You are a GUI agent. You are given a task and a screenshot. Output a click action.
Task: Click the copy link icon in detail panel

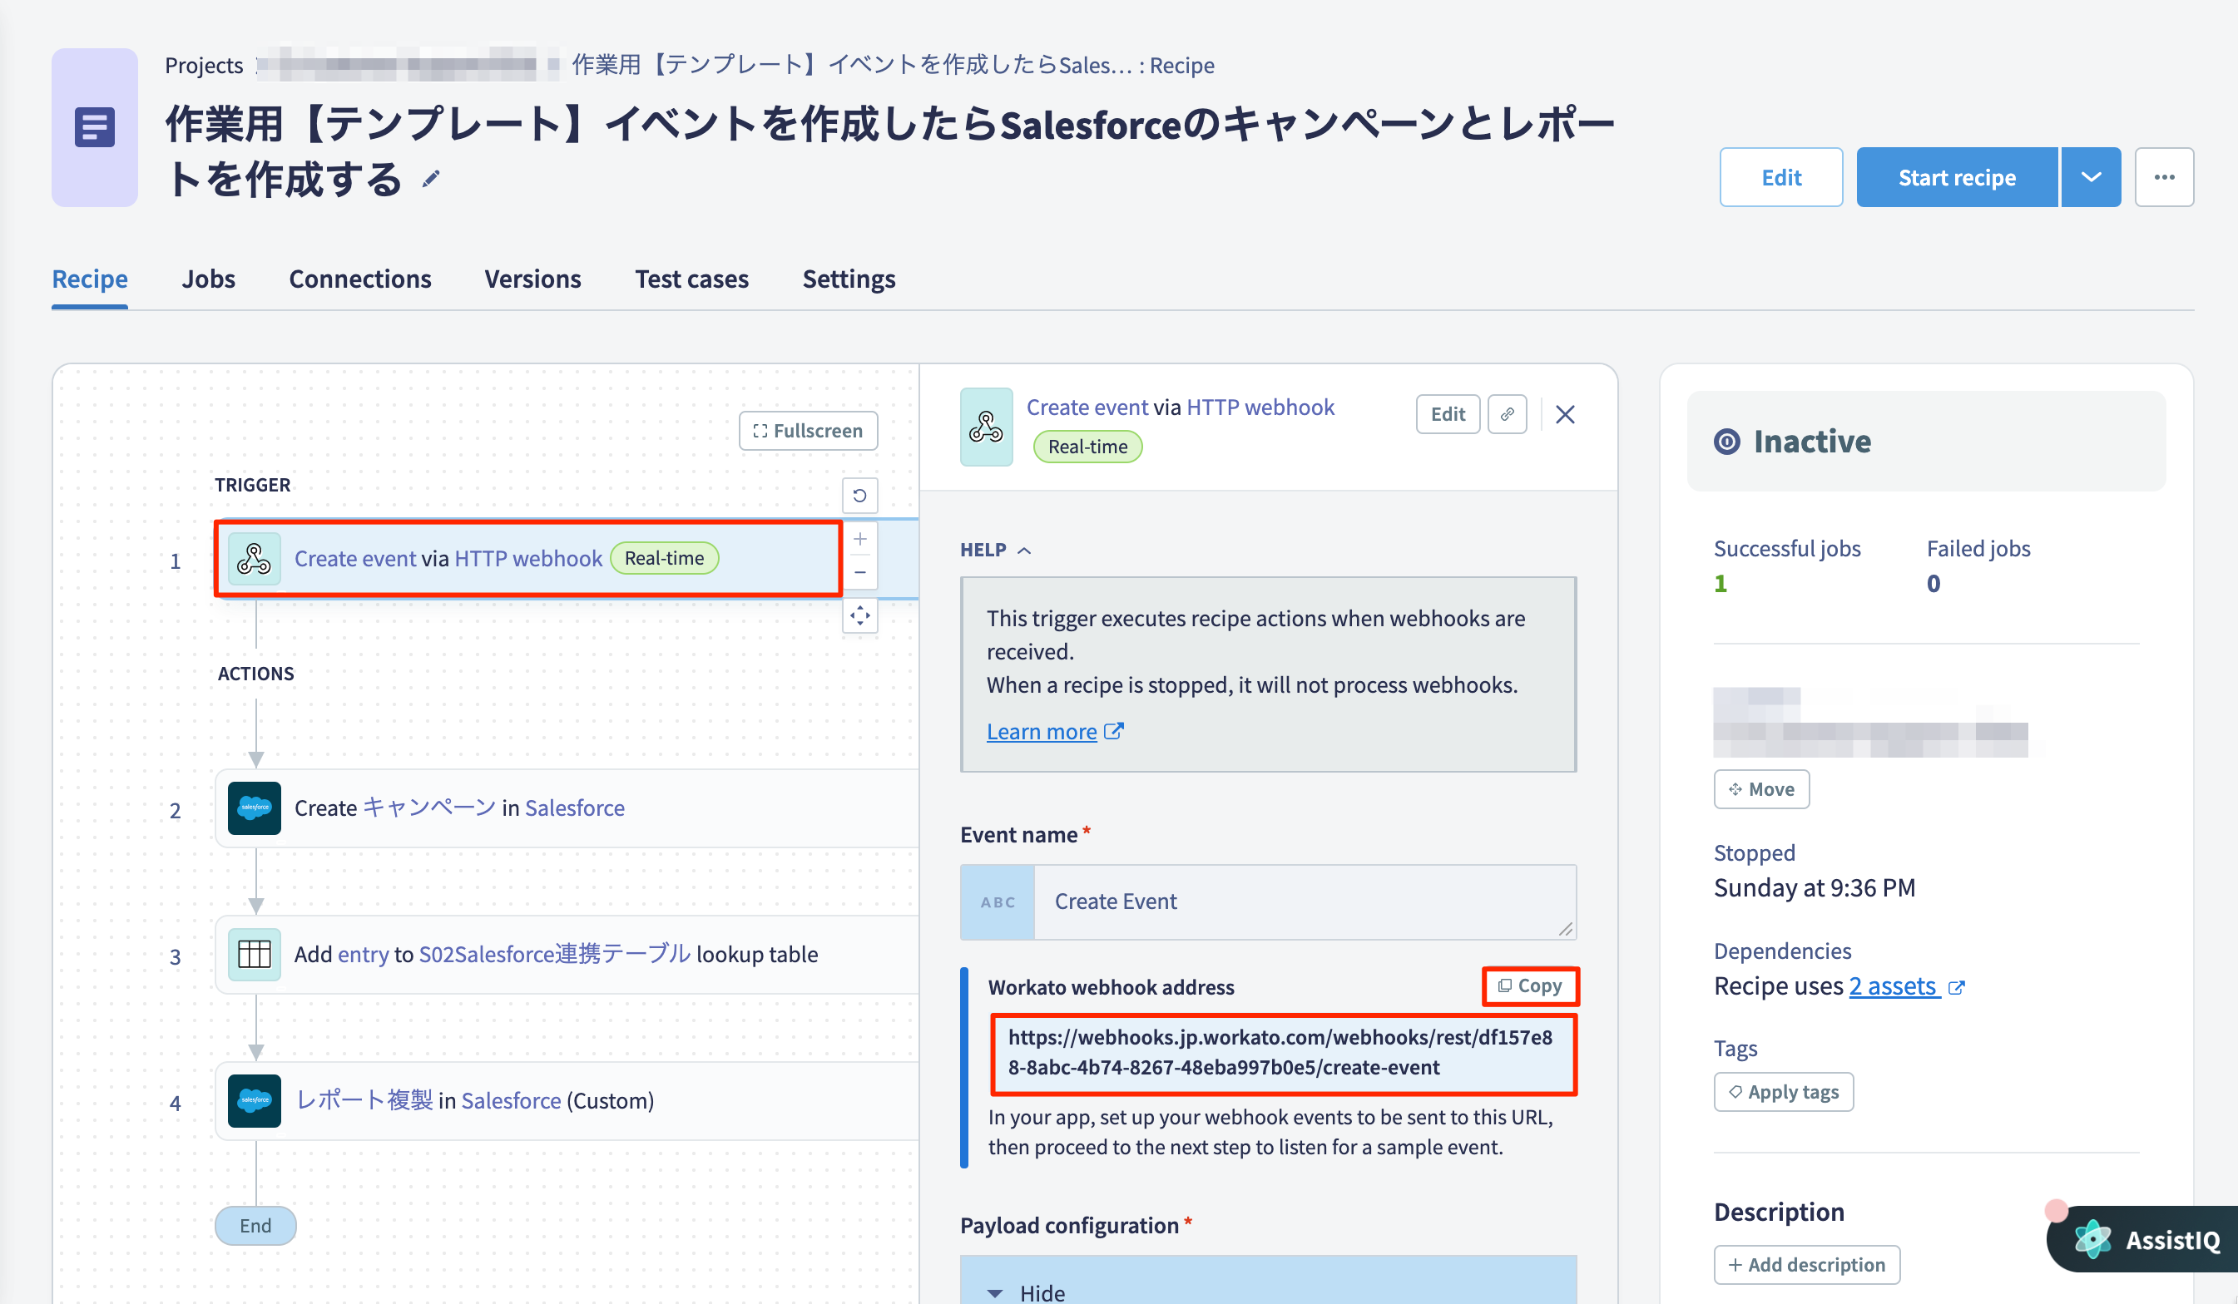pos(1507,414)
